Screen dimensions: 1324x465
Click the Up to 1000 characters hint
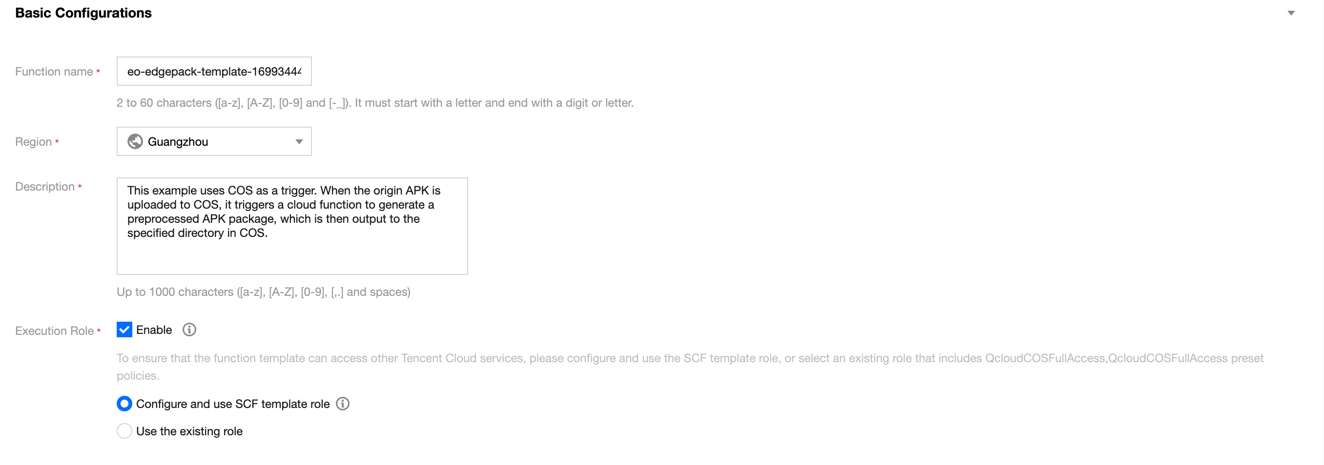pos(264,291)
